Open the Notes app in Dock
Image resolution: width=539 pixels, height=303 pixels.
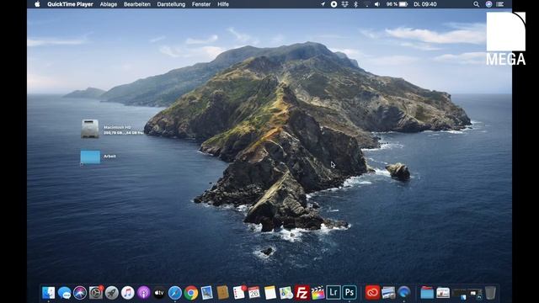(x=269, y=293)
